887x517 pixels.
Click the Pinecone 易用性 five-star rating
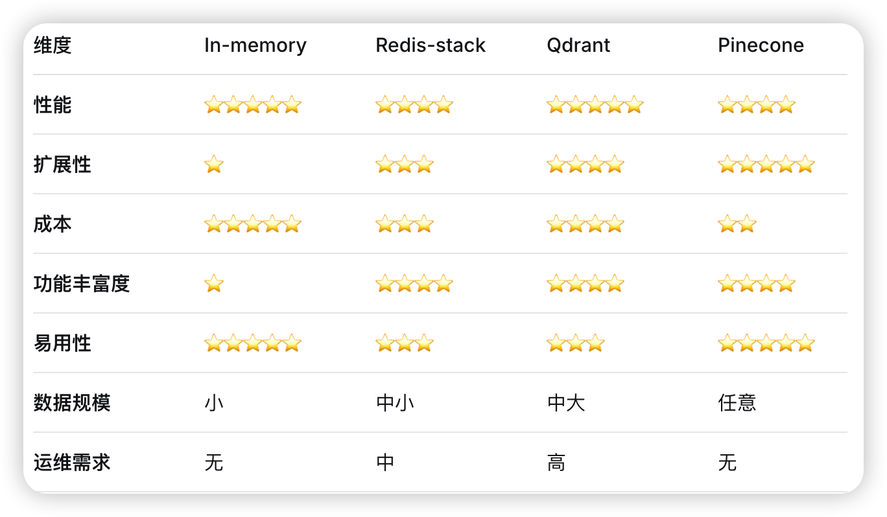[766, 343]
